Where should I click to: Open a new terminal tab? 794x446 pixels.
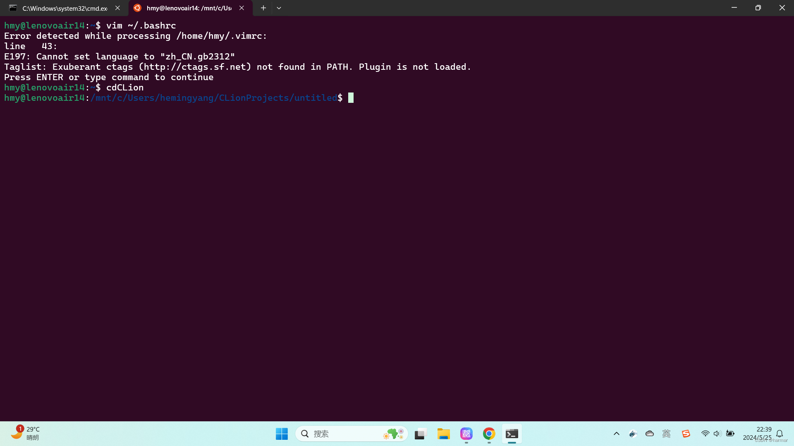click(x=263, y=8)
